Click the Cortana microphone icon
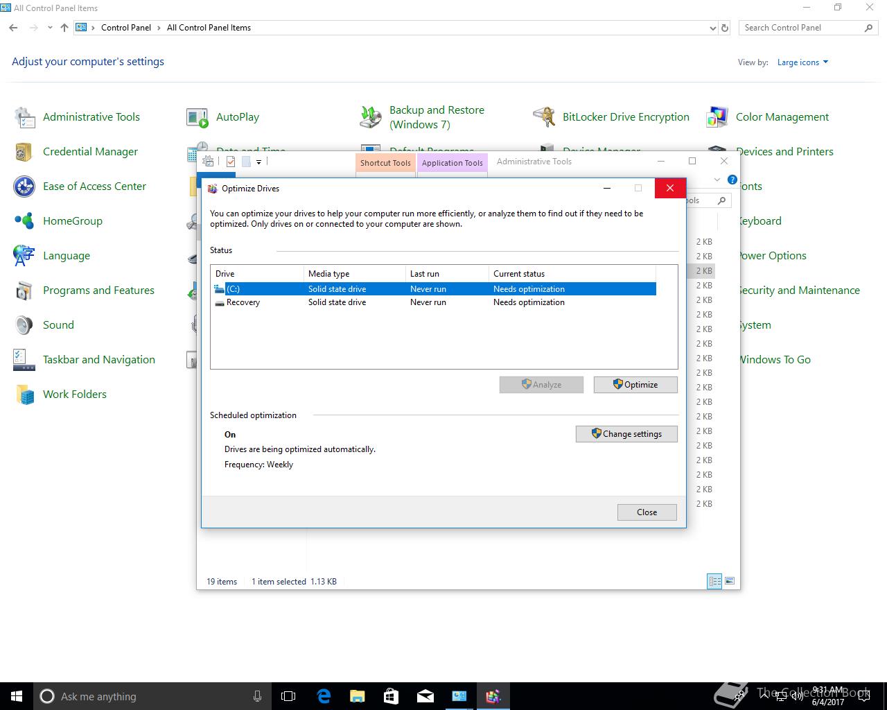 [x=257, y=696]
